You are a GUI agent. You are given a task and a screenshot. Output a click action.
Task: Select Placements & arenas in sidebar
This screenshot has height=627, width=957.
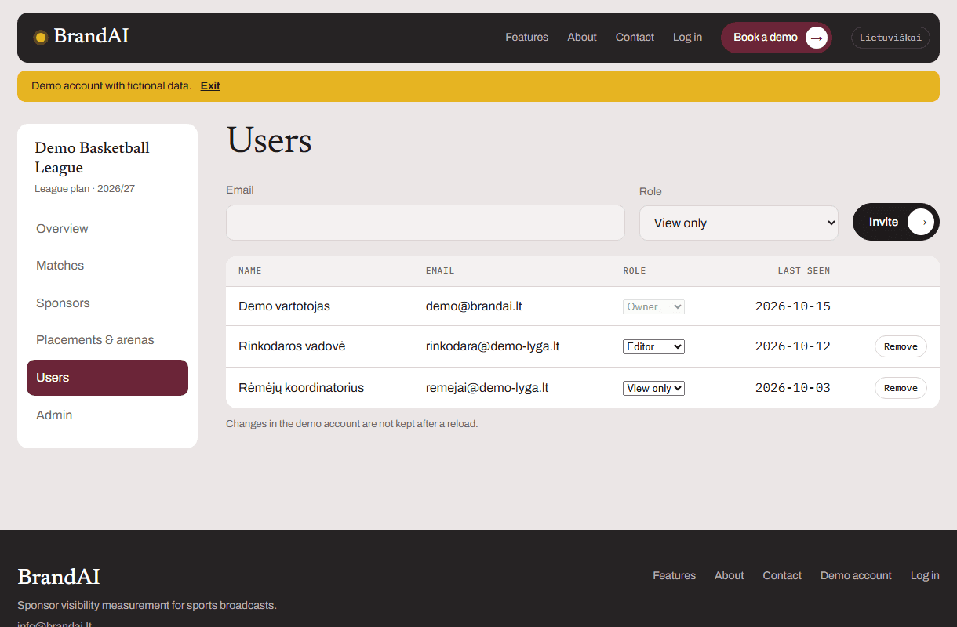(x=107, y=340)
